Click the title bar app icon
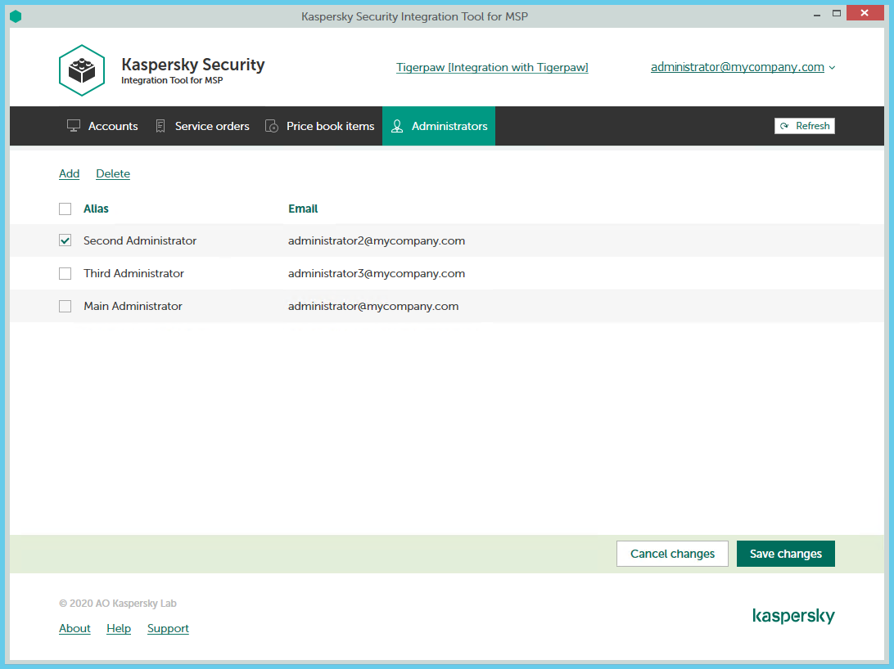This screenshot has height=669, width=894. pos(16,16)
